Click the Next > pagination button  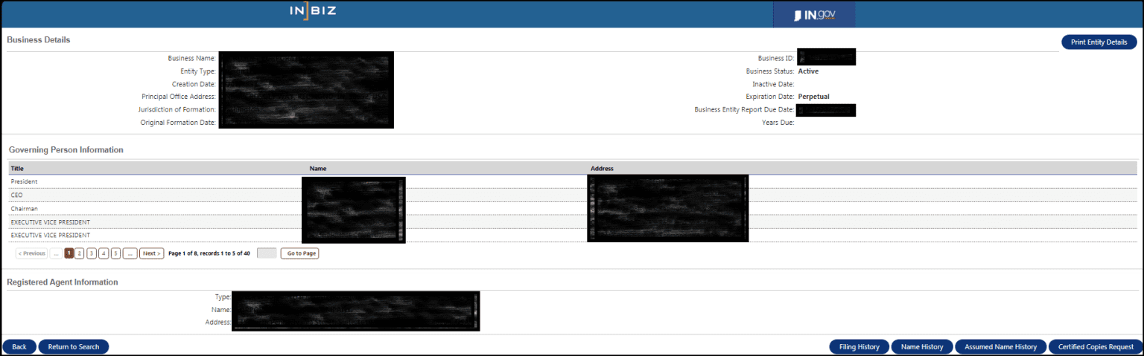pyautogui.click(x=151, y=253)
